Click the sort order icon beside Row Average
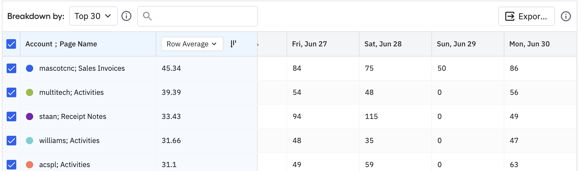 pos(233,44)
